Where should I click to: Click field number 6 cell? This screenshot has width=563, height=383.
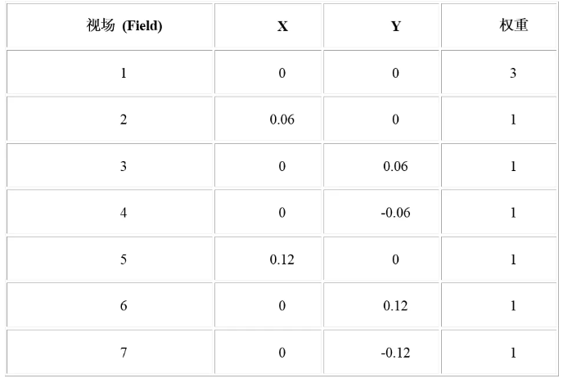pyautogui.click(x=110, y=305)
